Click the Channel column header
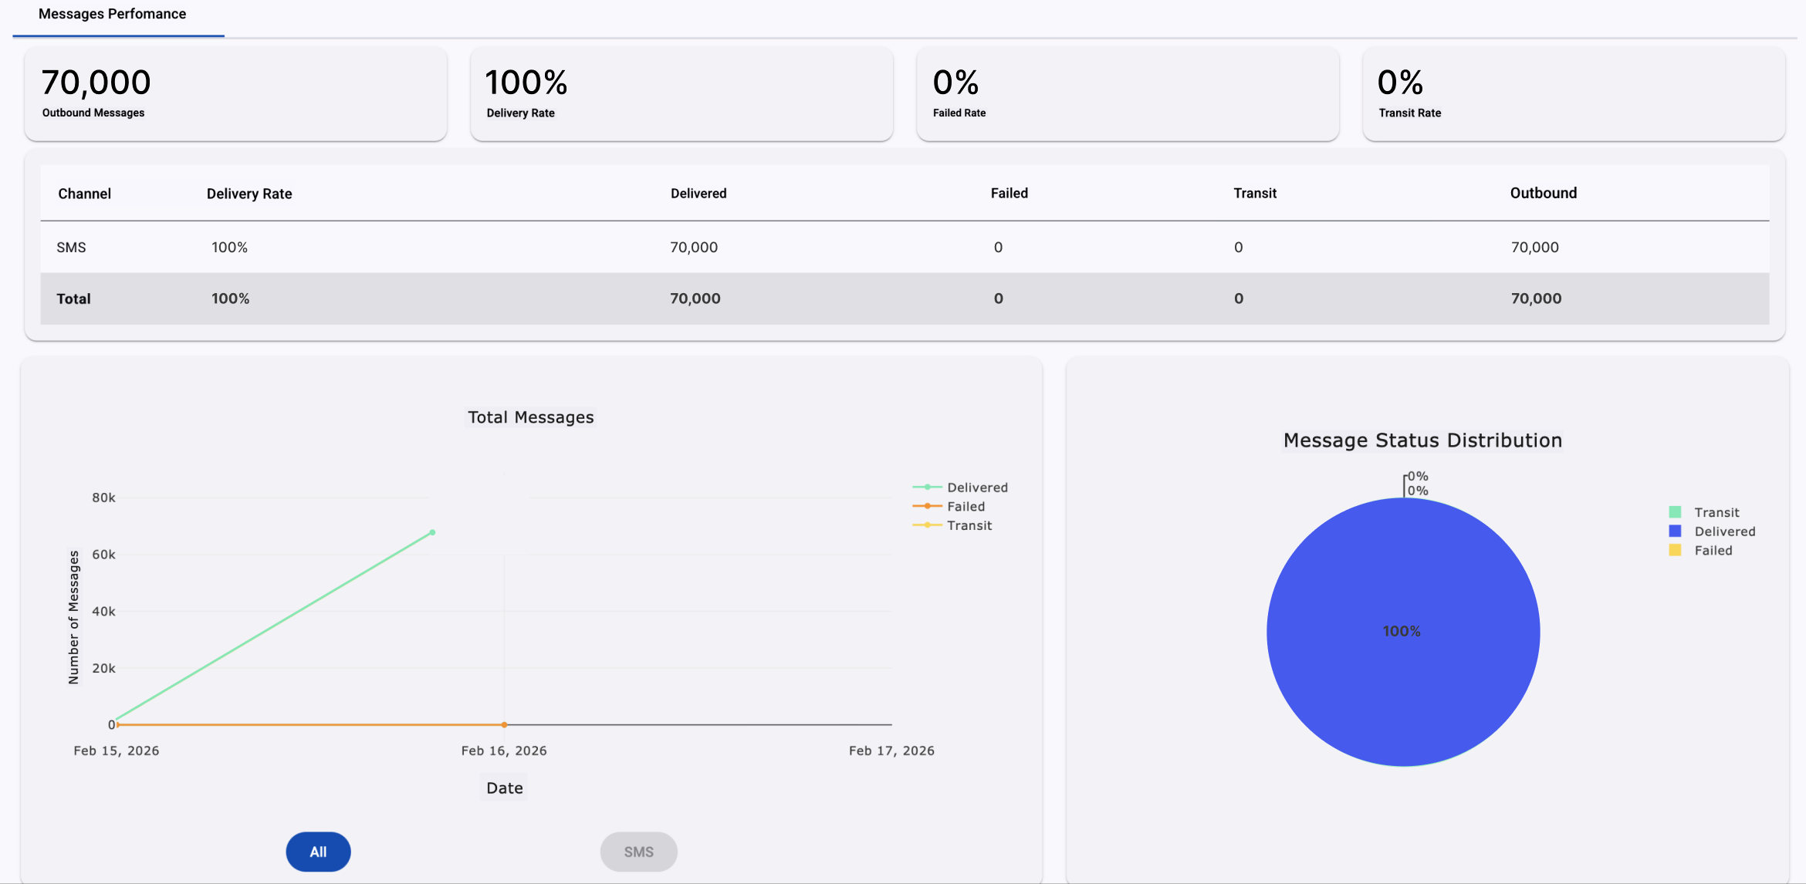 85,194
